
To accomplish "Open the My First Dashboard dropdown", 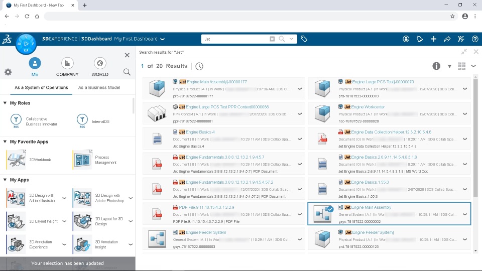I will click(x=163, y=39).
